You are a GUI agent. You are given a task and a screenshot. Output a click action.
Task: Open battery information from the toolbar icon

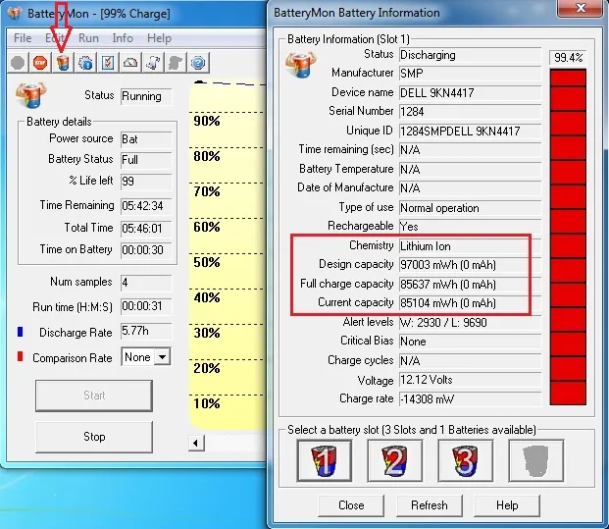[63, 63]
